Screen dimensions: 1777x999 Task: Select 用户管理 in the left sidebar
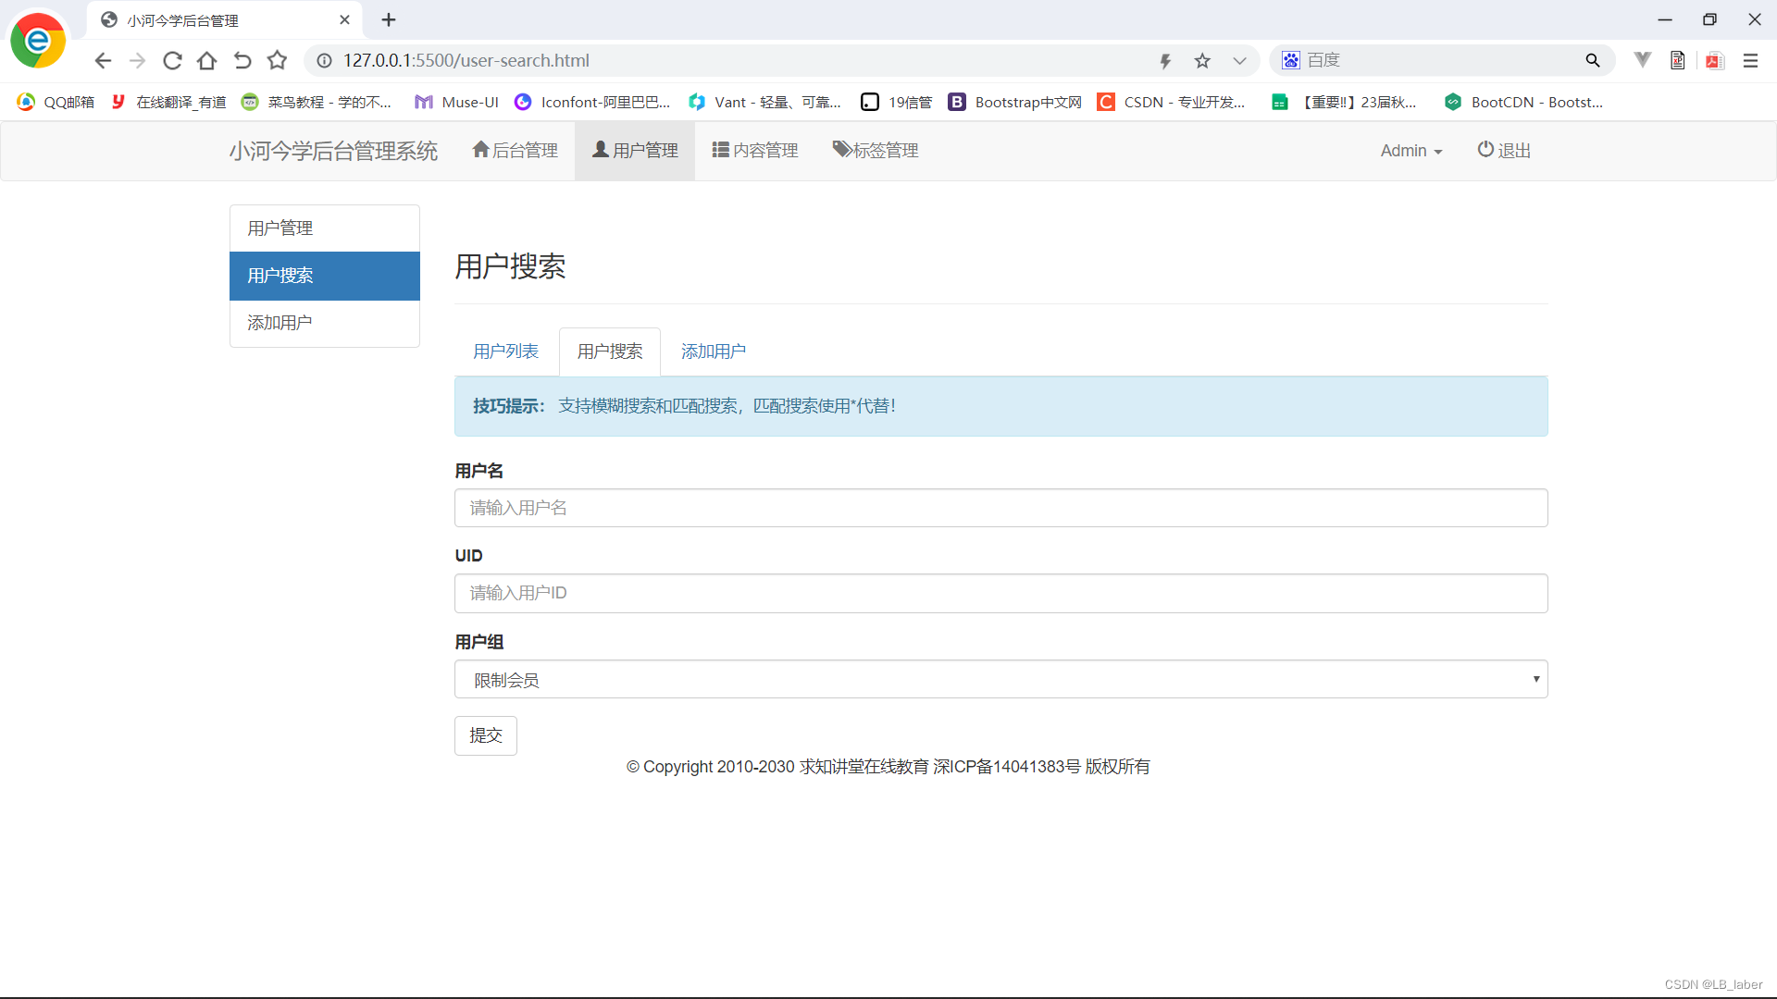pyautogui.click(x=325, y=228)
